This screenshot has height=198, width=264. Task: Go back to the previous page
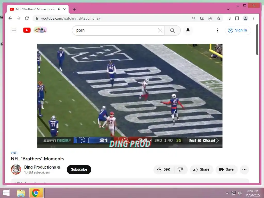pyautogui.click(x=10, y=18)
